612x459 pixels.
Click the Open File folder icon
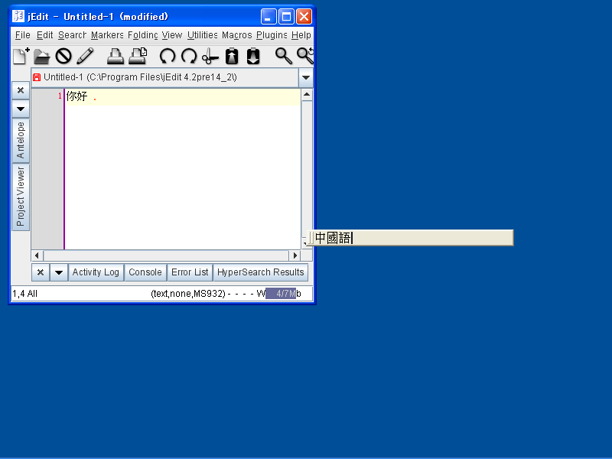click(x=42, y=56)
